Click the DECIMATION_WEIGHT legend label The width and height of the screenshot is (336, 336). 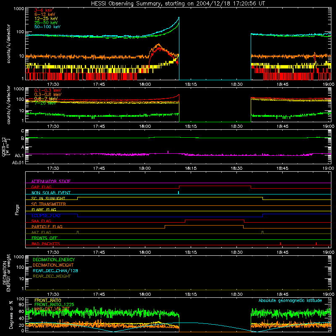pos(53,265)
